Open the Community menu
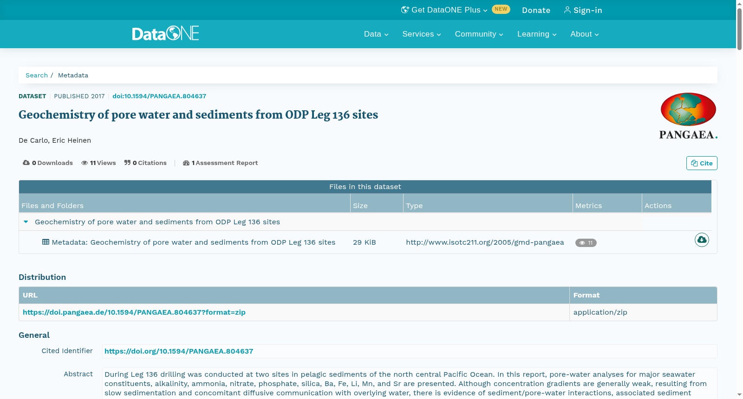This screenshot has height=399, width=743. click(479, 34)
